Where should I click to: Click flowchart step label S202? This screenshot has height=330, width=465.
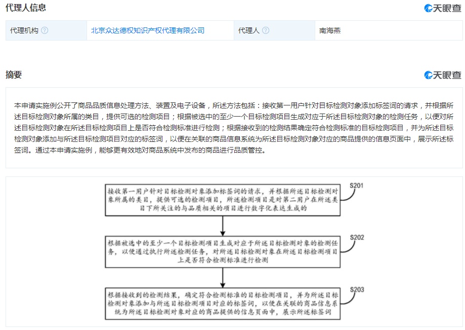[x=357, y=237]
